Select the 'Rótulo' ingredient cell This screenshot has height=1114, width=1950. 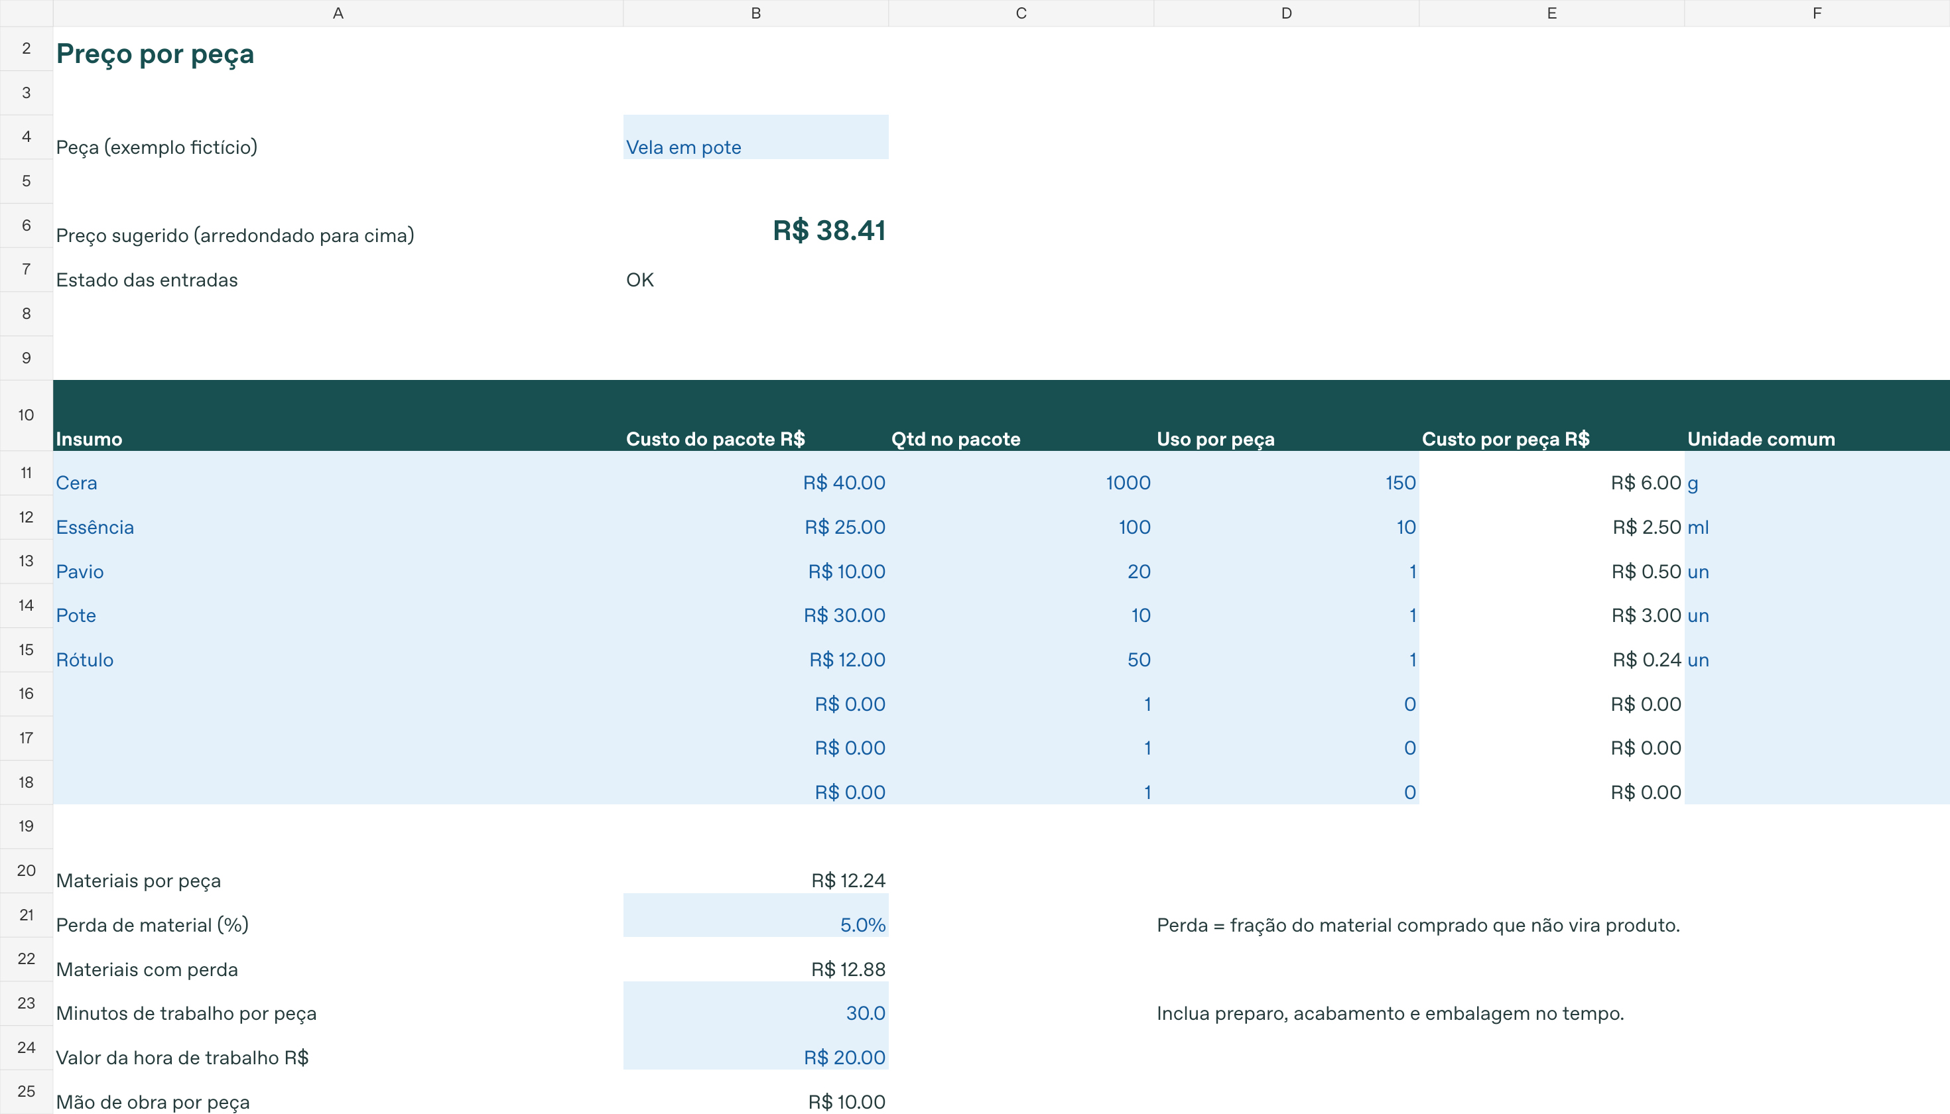(338, 650)
